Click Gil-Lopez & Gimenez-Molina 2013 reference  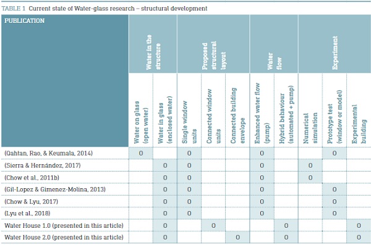(55, 189)
